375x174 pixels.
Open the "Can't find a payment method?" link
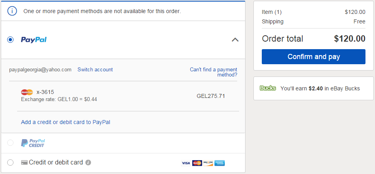point(214,72)
